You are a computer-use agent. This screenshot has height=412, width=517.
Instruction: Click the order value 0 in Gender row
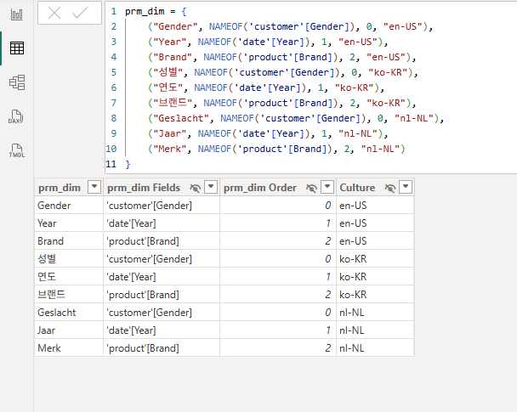(278, 206)
